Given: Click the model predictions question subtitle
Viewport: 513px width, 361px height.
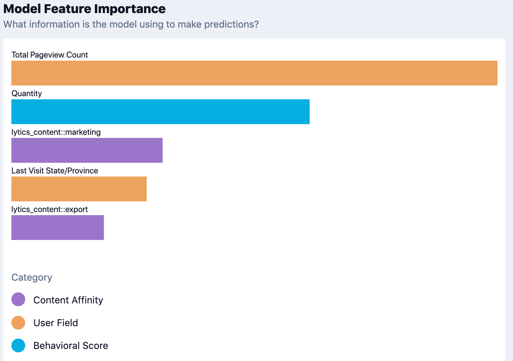Looking at the screenshot, I should [131, 24].
